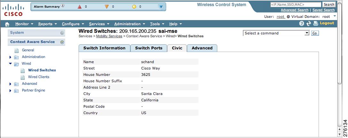Image resolution: width=348 pixels, height=138 pixels.
Task: Open the Administration menu in navbar
Action: pos(130,24)
